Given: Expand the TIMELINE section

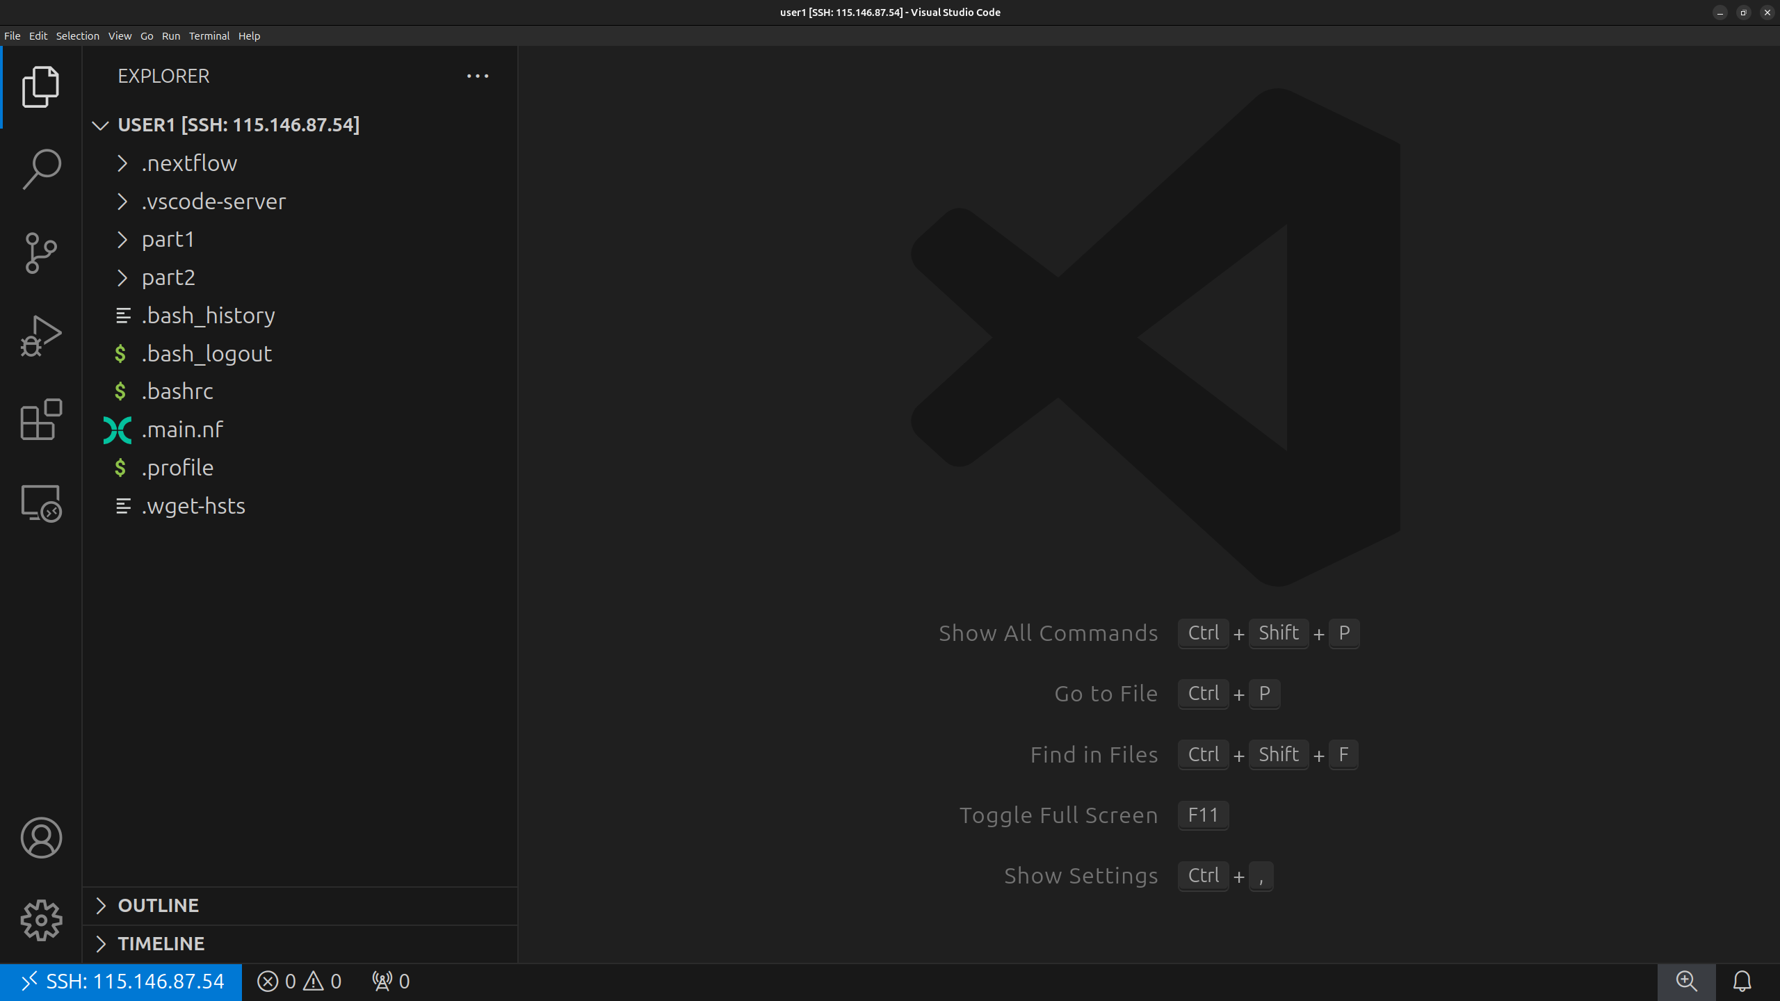Looking at the screenshot, I should (161, 943).
